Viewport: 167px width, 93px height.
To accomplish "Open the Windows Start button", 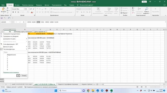I will pos(56,91).
